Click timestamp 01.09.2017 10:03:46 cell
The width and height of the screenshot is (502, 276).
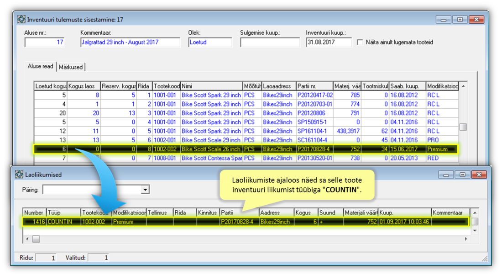click(405, 222)
